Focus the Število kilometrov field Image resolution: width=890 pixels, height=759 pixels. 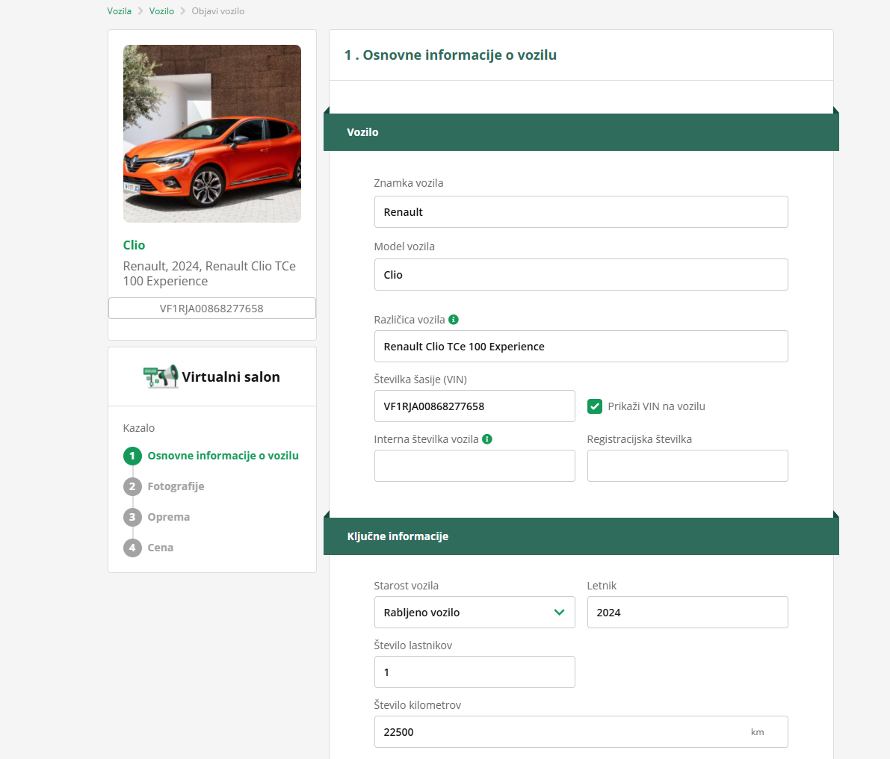coord(581,732)
